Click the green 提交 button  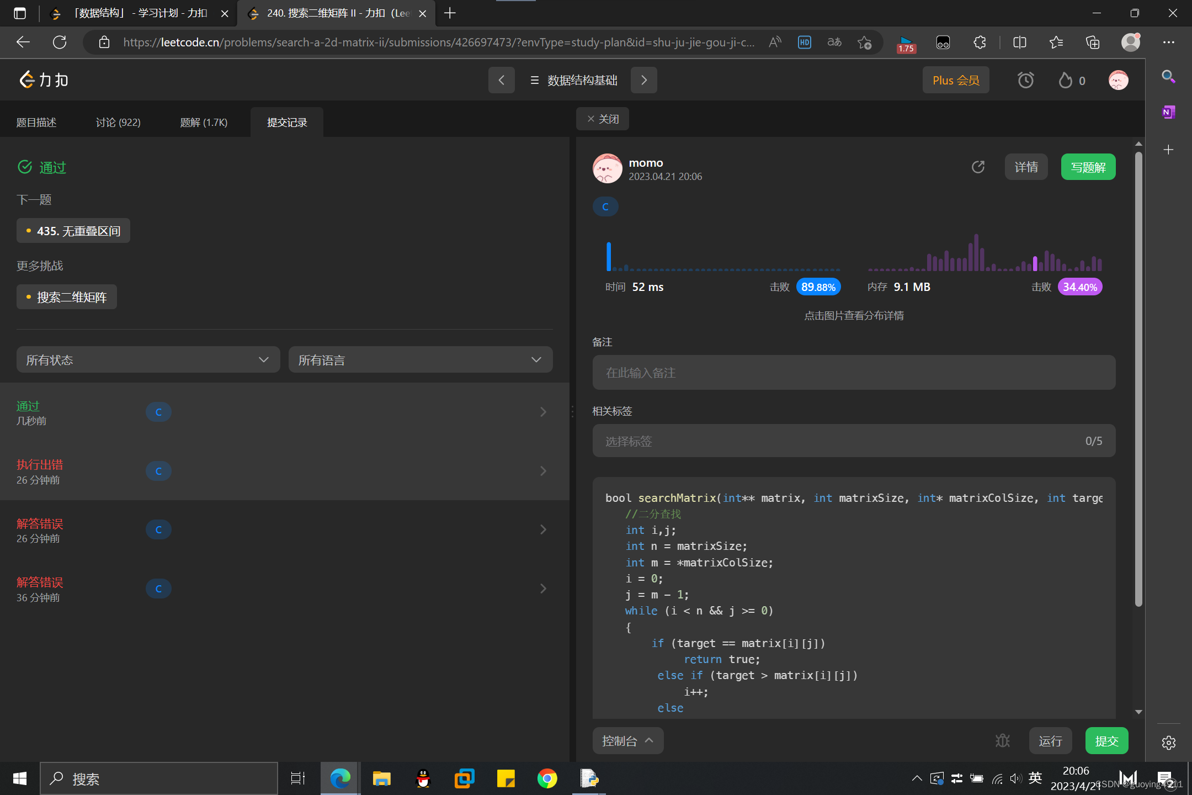(x=1106, y=741)
